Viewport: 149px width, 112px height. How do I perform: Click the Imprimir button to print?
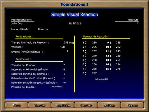point(86,105)
